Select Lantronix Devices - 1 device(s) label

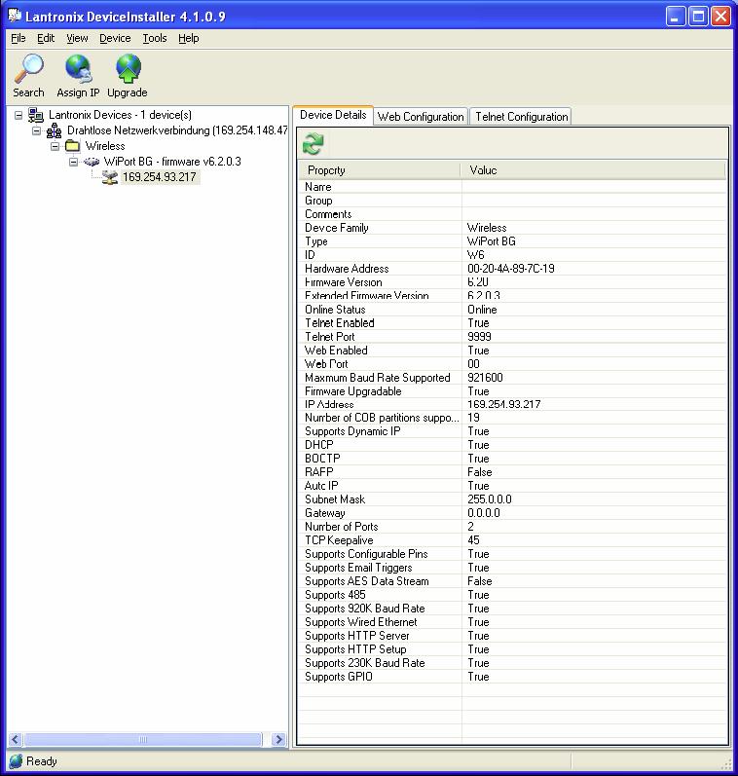click(x=120, y=115)
